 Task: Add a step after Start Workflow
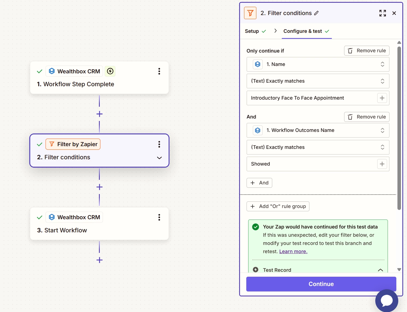click(x=99, y=260)
